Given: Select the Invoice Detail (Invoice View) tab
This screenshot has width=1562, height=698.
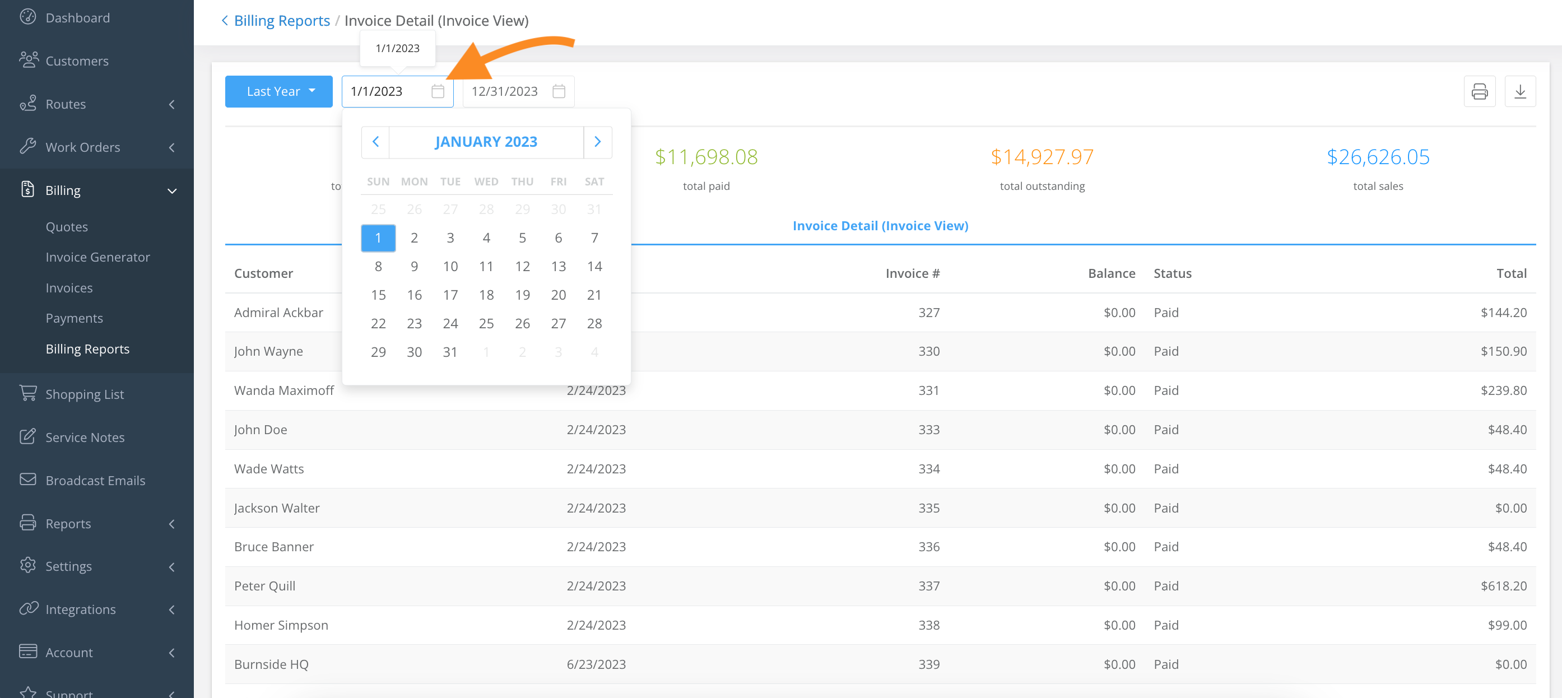Looking at the screenshot, I should tap(880, 226).
